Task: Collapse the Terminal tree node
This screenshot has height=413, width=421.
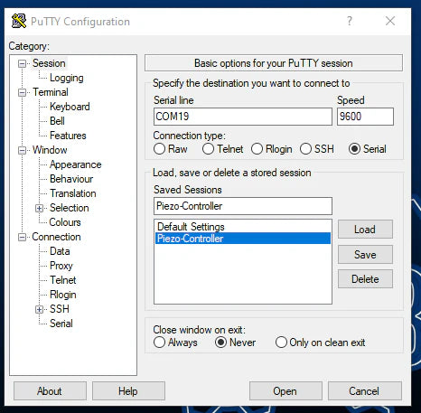Action: (22, 92)
